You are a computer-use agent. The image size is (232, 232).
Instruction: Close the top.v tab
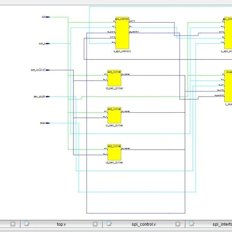pos(95,224)
